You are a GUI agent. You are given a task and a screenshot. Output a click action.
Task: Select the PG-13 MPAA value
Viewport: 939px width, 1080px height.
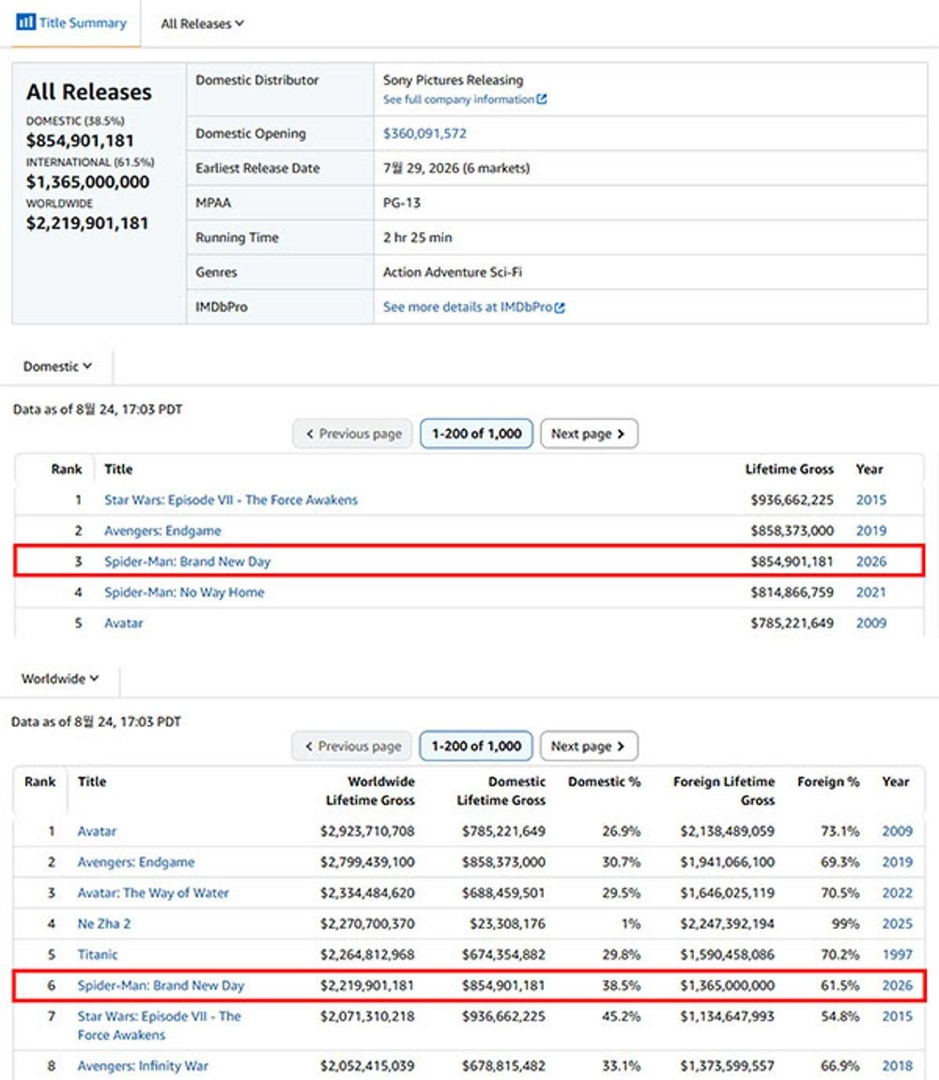click(402, 203)
